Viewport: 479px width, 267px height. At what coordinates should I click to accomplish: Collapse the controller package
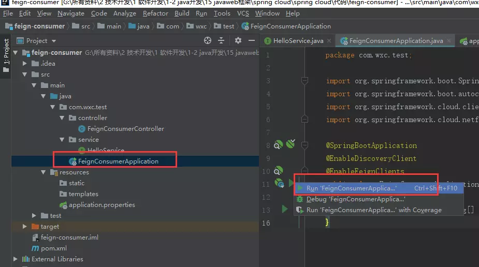[62, 118]
